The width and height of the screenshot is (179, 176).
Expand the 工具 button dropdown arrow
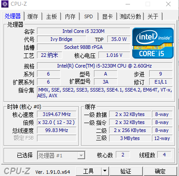pyautogui.click(x=105, y=171)
